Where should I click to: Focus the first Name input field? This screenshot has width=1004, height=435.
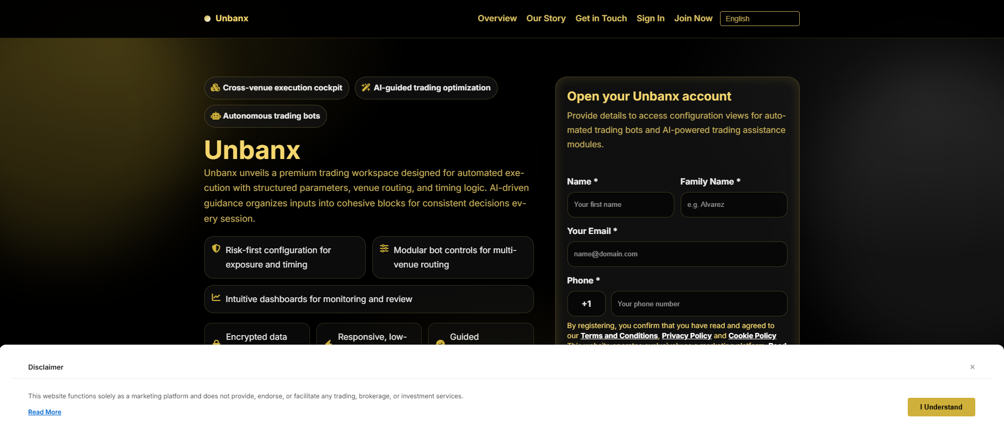click(x=621, y=205)
